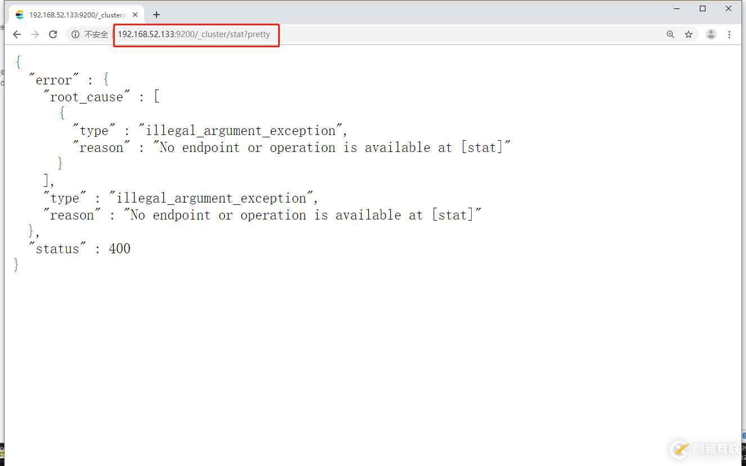Screen dimensions: 746x466
Task: Click the 不安全 label in the address bar
Action: [96, 34]
